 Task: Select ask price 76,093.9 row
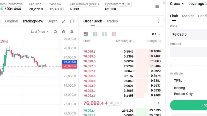pyautogui.click(x=122, y=86)
